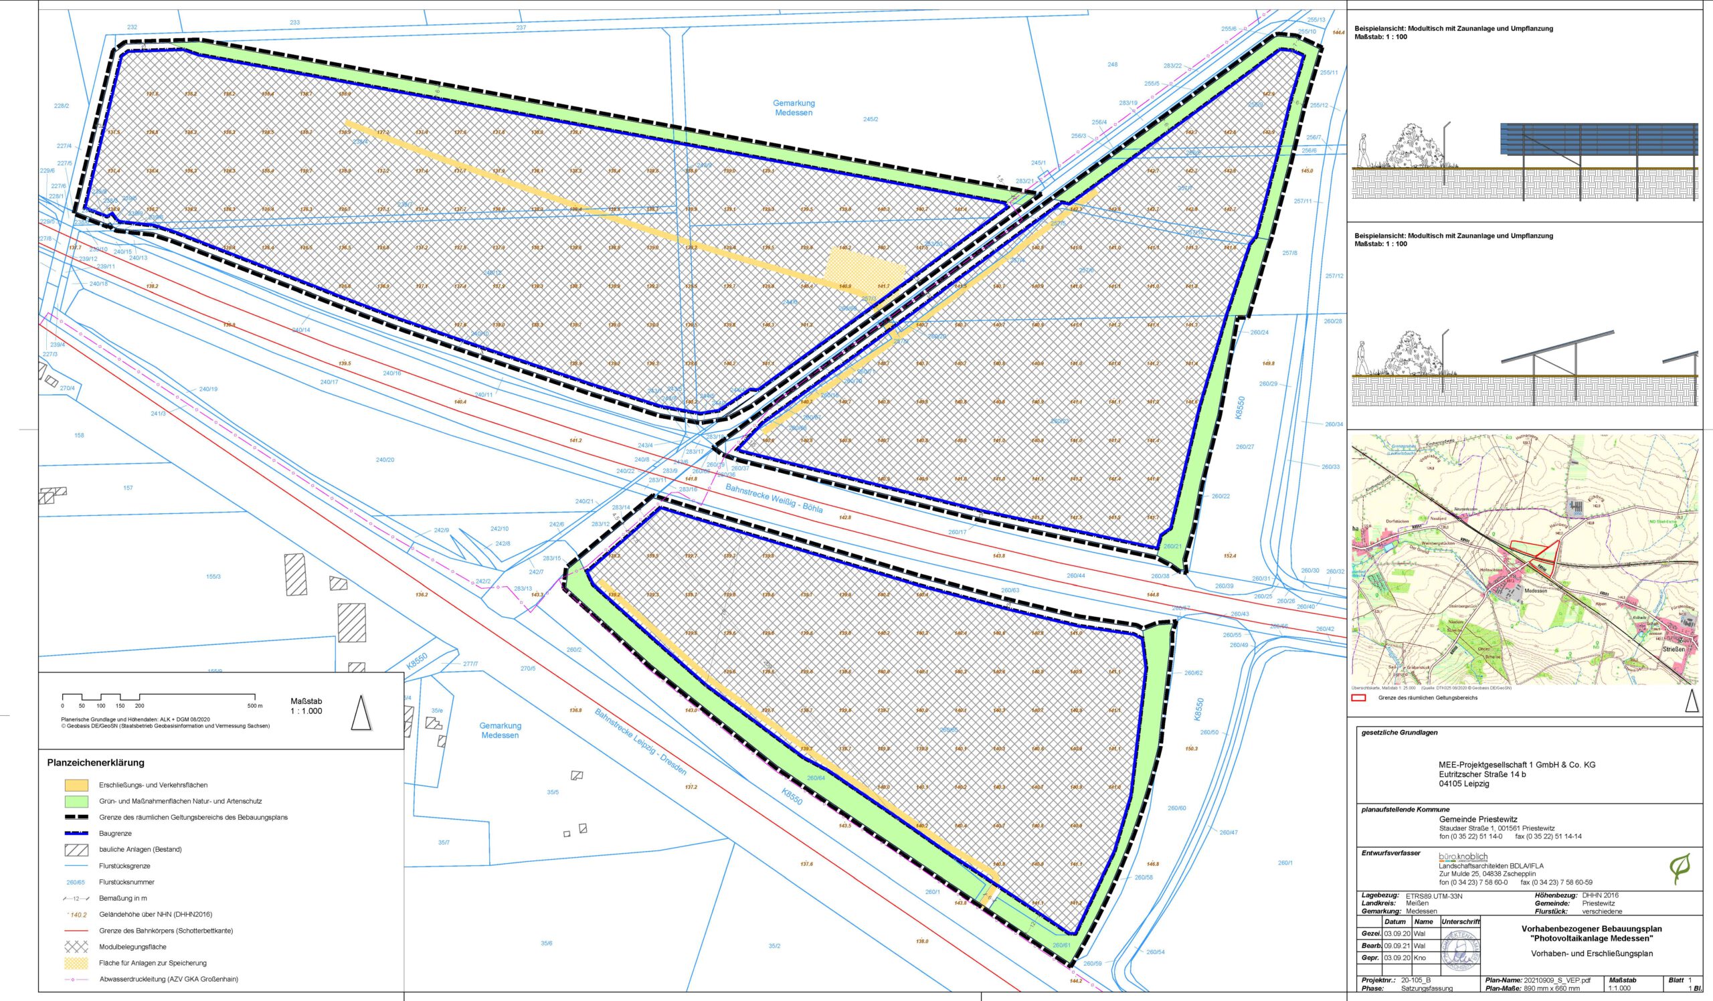Click the orange Erschließungs- und Verkehrsflächen swatch
Screen dimensions: 1713x1001
click(x=77, y=785)
